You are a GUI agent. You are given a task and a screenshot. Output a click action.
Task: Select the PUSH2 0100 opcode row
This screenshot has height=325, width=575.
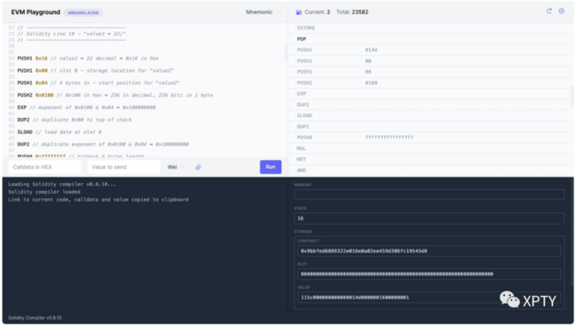430,83
